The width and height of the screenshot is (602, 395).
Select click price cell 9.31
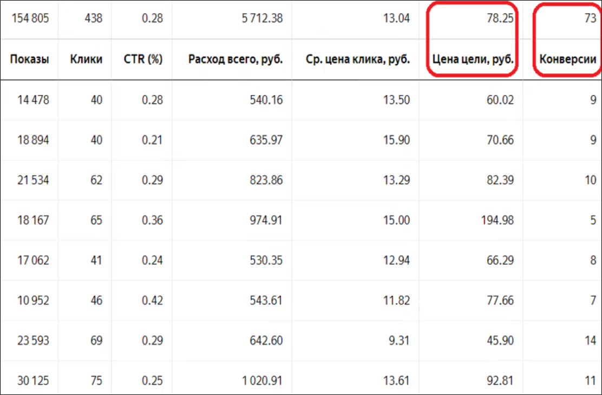[399, 340]
